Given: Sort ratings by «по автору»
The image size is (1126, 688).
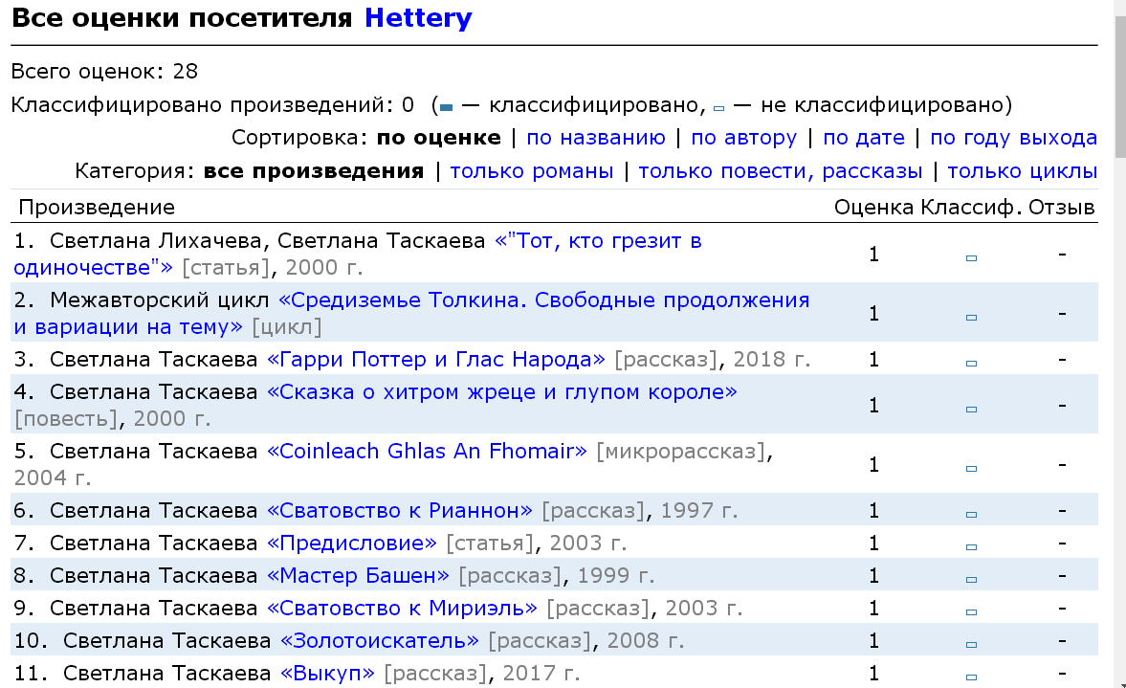Looking at the screenshot, I should [743, 138].
